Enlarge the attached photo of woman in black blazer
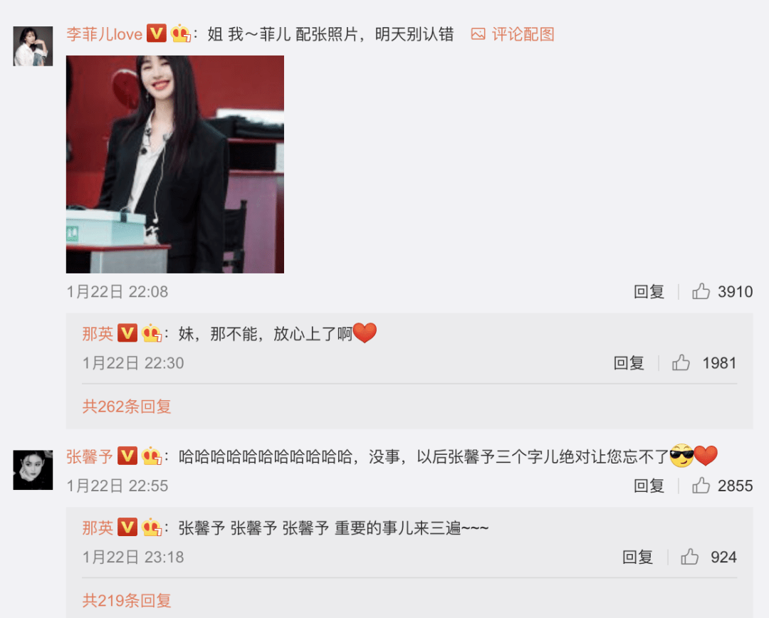 [x=175, y=164]
